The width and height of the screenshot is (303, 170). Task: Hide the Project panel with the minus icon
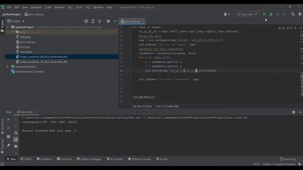coord(115,21)
